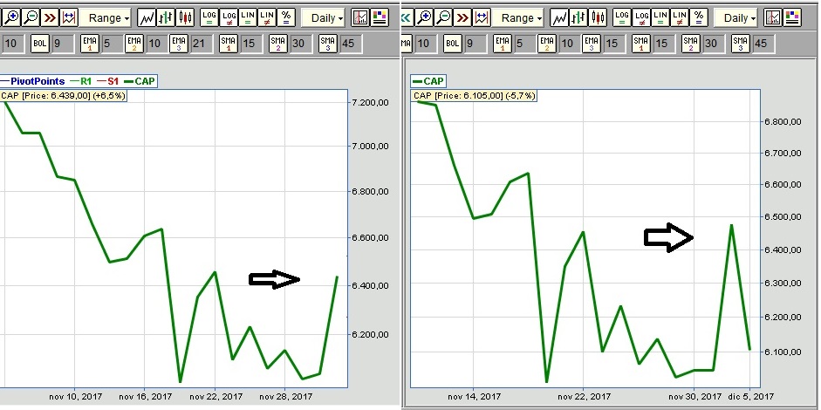Select candlestick chart style in left chart
Viewport: 821px width, 410px height.
click(x=184, y=17)
